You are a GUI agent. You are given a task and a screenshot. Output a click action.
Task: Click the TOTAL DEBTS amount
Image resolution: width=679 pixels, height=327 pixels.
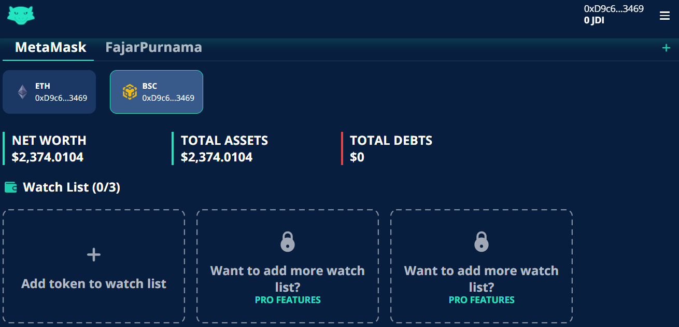pyautogui.click(x=357, y=157)
